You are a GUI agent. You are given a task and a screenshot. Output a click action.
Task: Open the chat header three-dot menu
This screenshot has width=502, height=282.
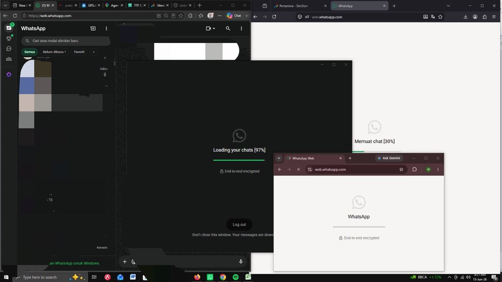[241, 28]
